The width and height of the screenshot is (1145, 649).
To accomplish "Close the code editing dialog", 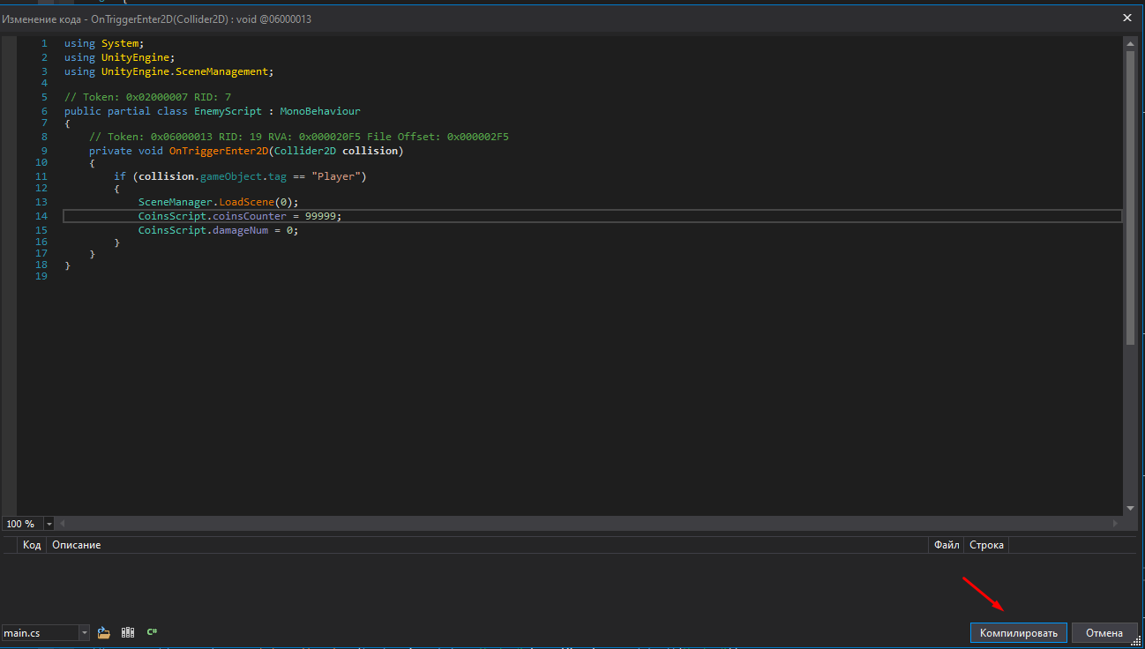I will click(x=1126, y=18).
